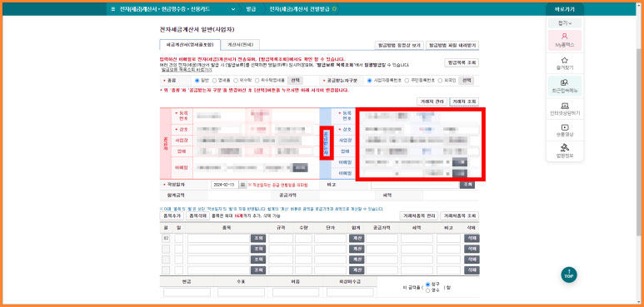
Task: Click the 발급목록 조회 button
Action: 462,62
